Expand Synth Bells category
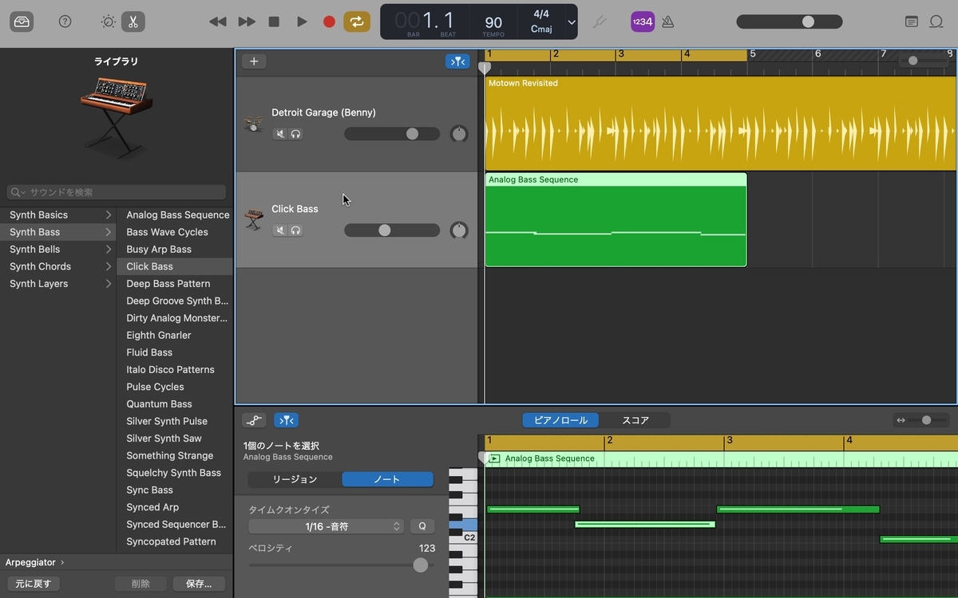The image size is (958, 598). click(109, 250)
